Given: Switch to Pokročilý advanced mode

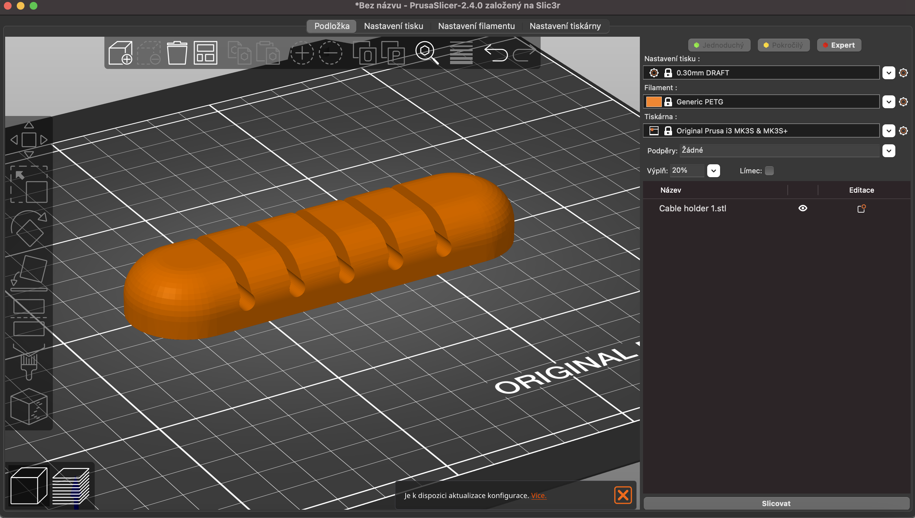Looking at the screenshot, I should (783, 45).
